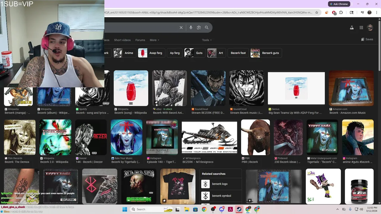Switch to the Forums tab
The width and height of the screenshot is (381, 214).
pos(140,40)
